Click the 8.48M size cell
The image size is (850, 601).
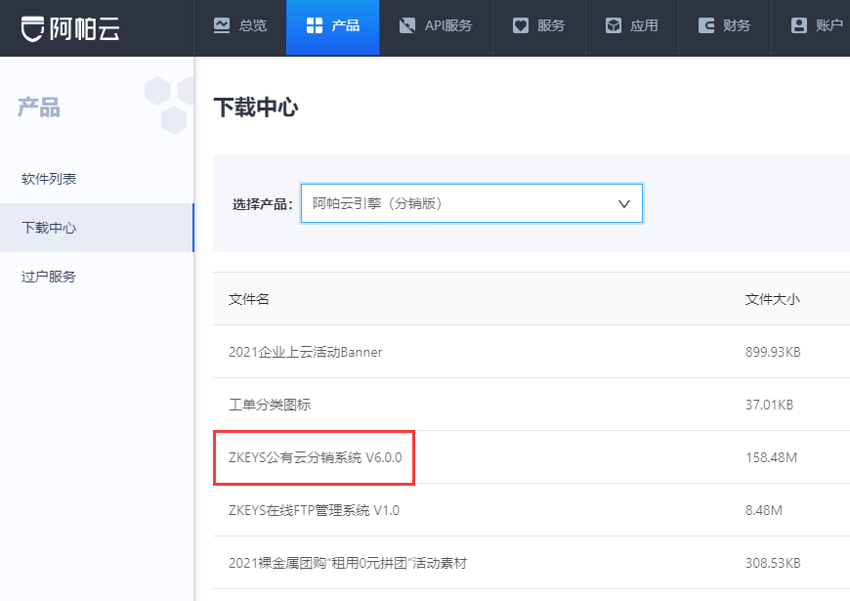764,510
